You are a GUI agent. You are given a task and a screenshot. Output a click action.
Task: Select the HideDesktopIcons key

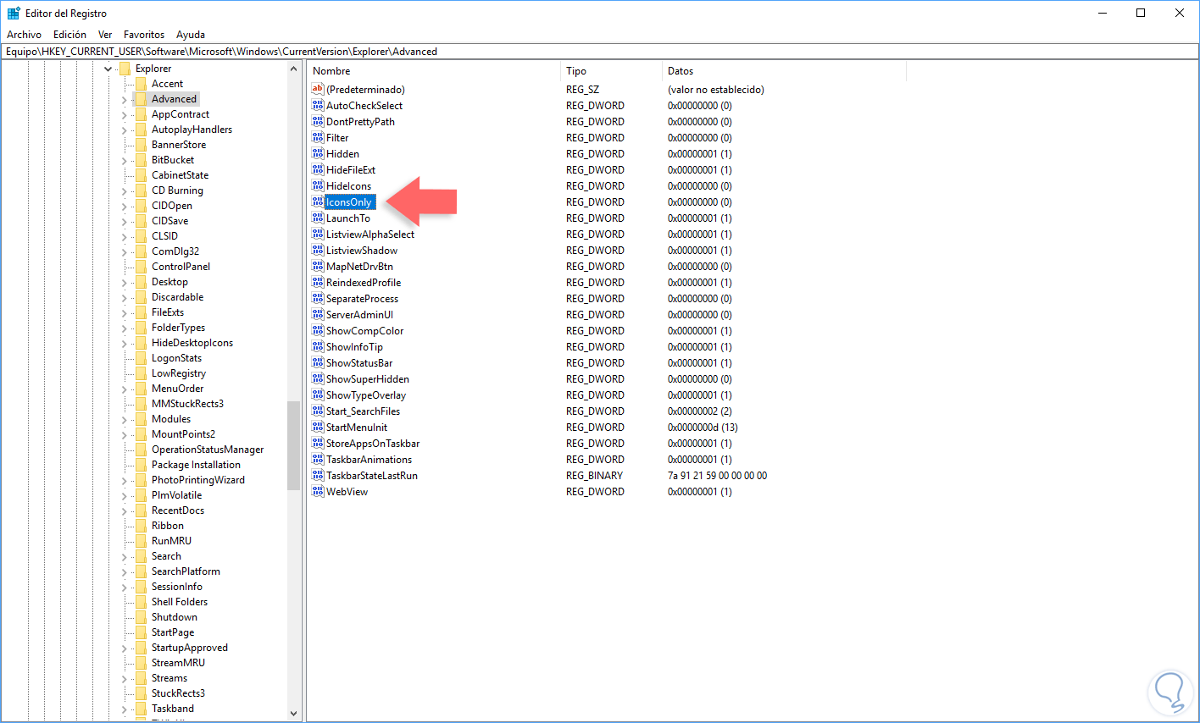pos(192,343)
